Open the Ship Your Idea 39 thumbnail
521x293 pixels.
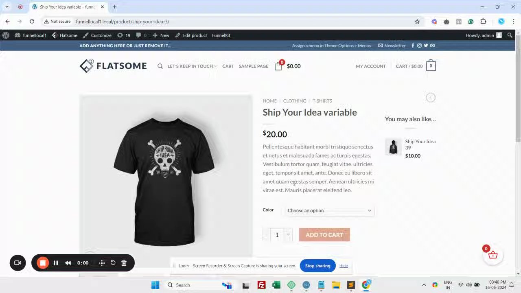pos(393,147)
